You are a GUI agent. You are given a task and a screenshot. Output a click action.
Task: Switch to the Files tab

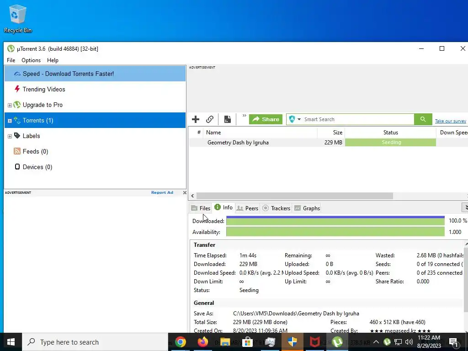201,208
